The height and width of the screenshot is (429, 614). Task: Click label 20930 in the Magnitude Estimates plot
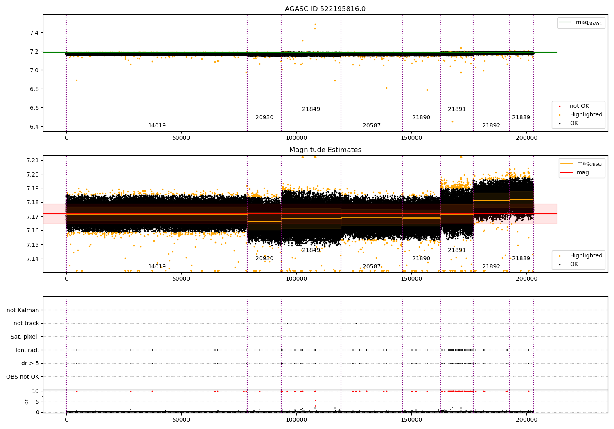(x=264, y=259)
